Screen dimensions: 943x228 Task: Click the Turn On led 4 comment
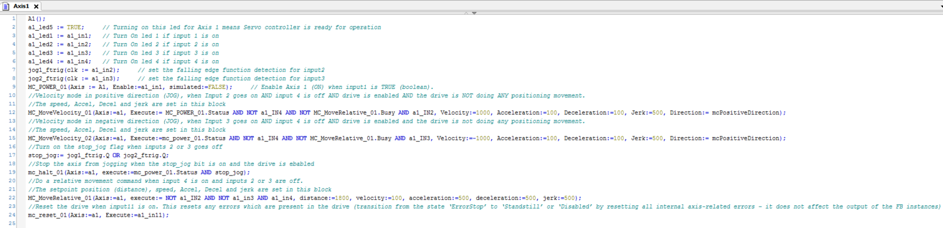(x=160, y=61)
